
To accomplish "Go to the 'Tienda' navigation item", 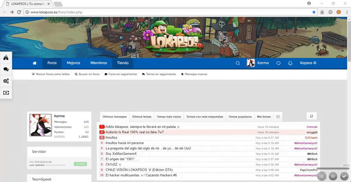I will click(123, 63).
